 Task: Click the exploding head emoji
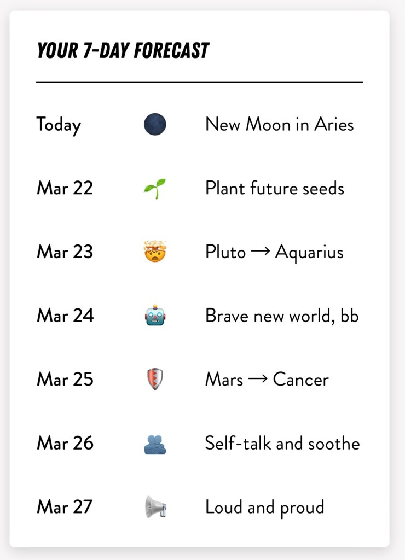[155, 252]
